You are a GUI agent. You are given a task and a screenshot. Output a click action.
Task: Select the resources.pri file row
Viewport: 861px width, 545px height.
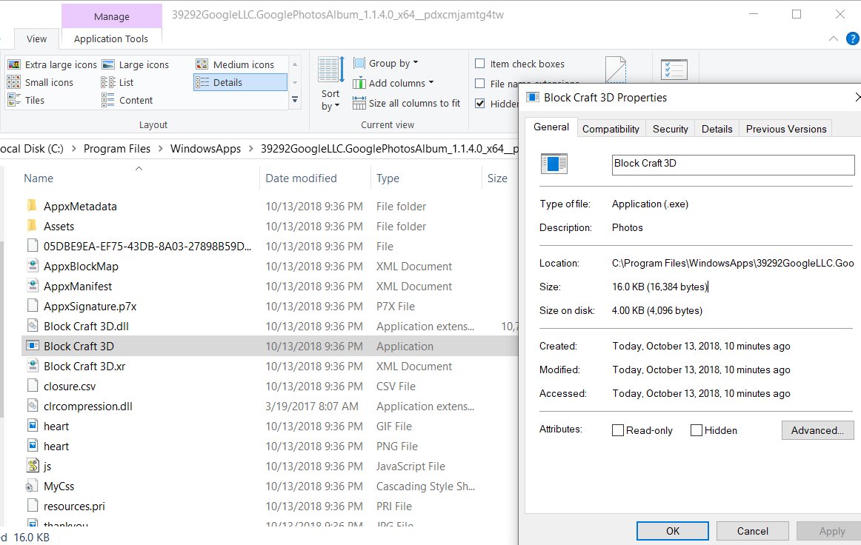point(270,506)
